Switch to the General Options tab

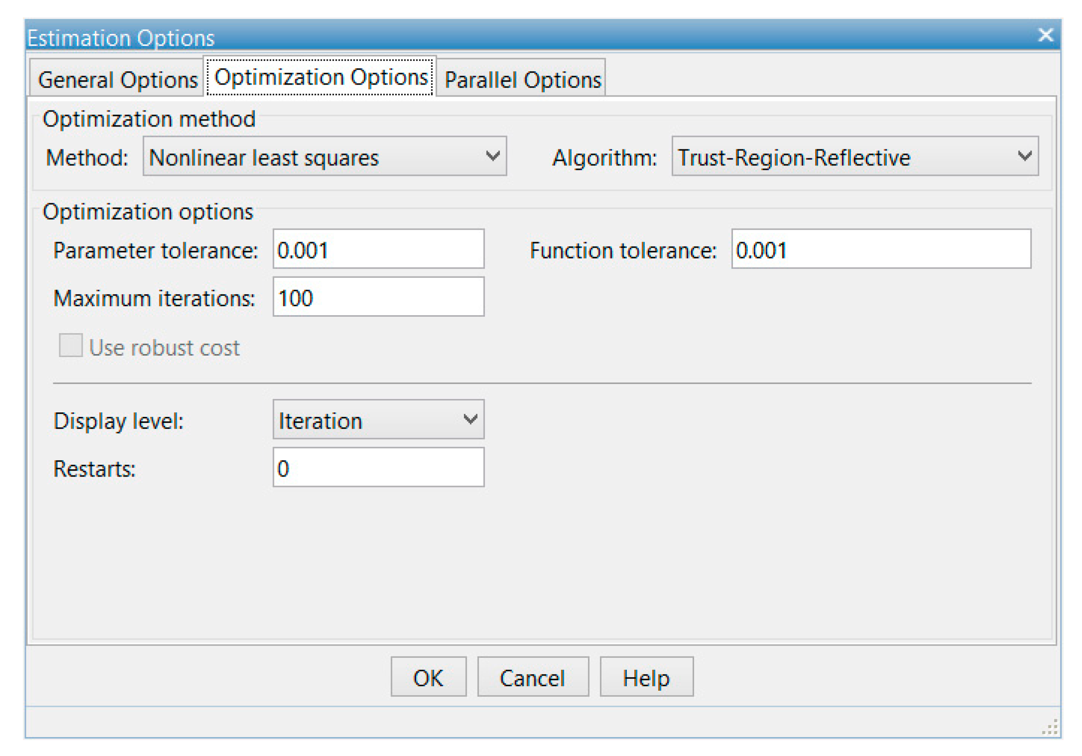coord(118,79)
